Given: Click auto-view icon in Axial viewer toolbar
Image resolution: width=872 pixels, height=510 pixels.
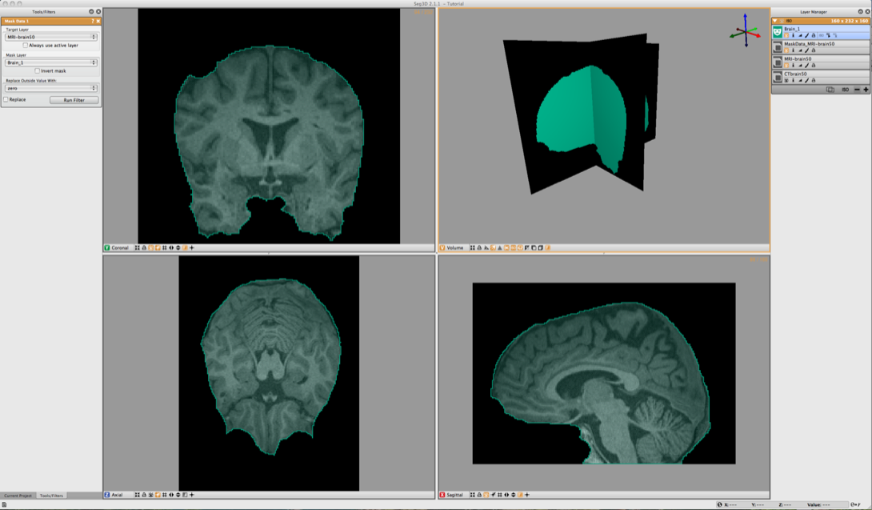Looking at the screenshot, I should (137, 495).
